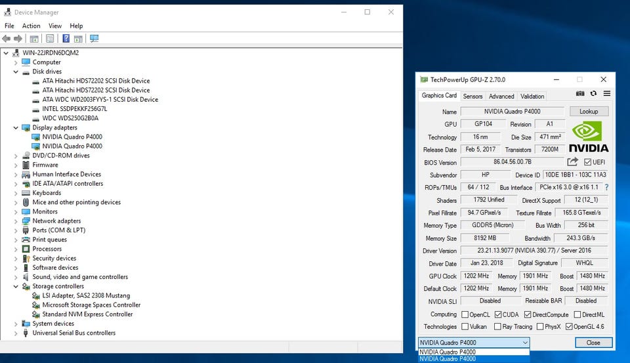Toggle the OpenGL 4.6 checkbox
630x363 pixels.
(x=569, y=326)
